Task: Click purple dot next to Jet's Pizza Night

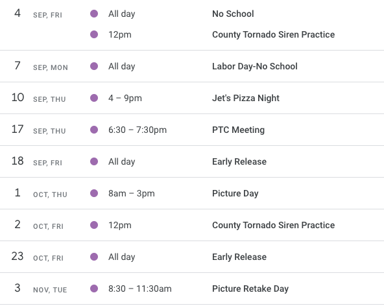Action: tap(94, 98)
